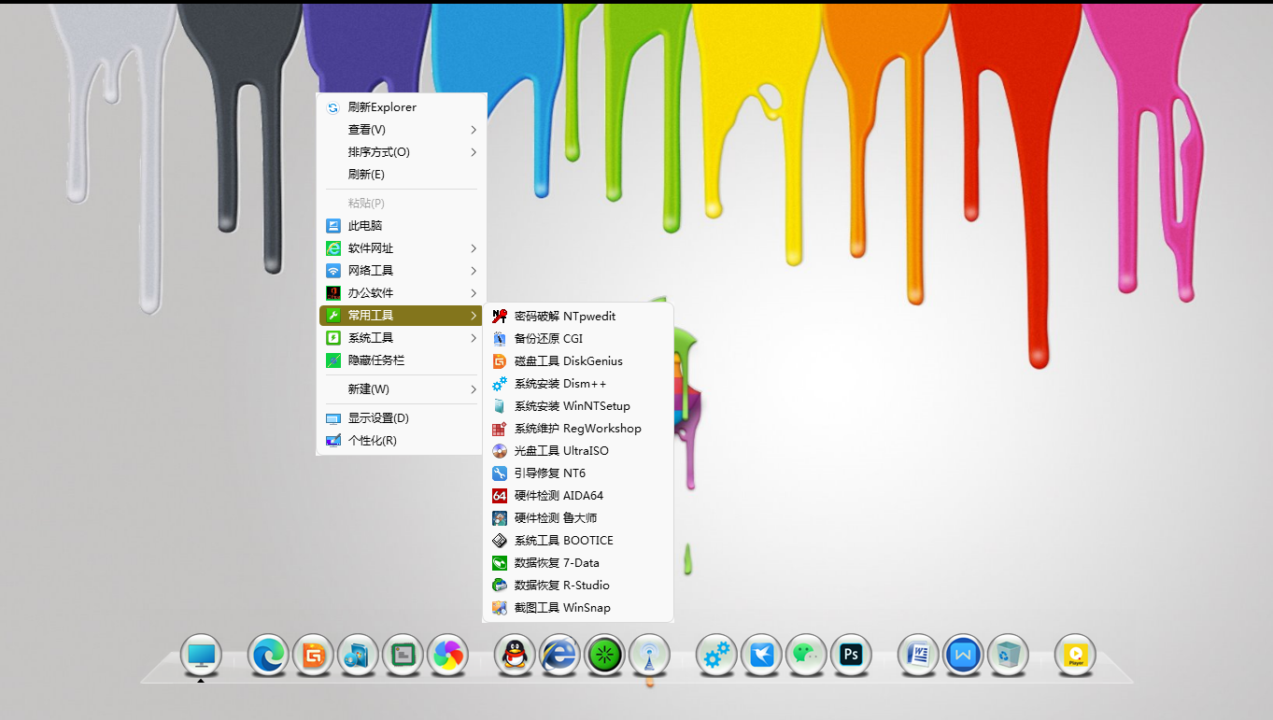Launch 截图工具 WinSnap entry
Image resolution: width=1273 pixels, height=720 pixels.
[578, 608]
